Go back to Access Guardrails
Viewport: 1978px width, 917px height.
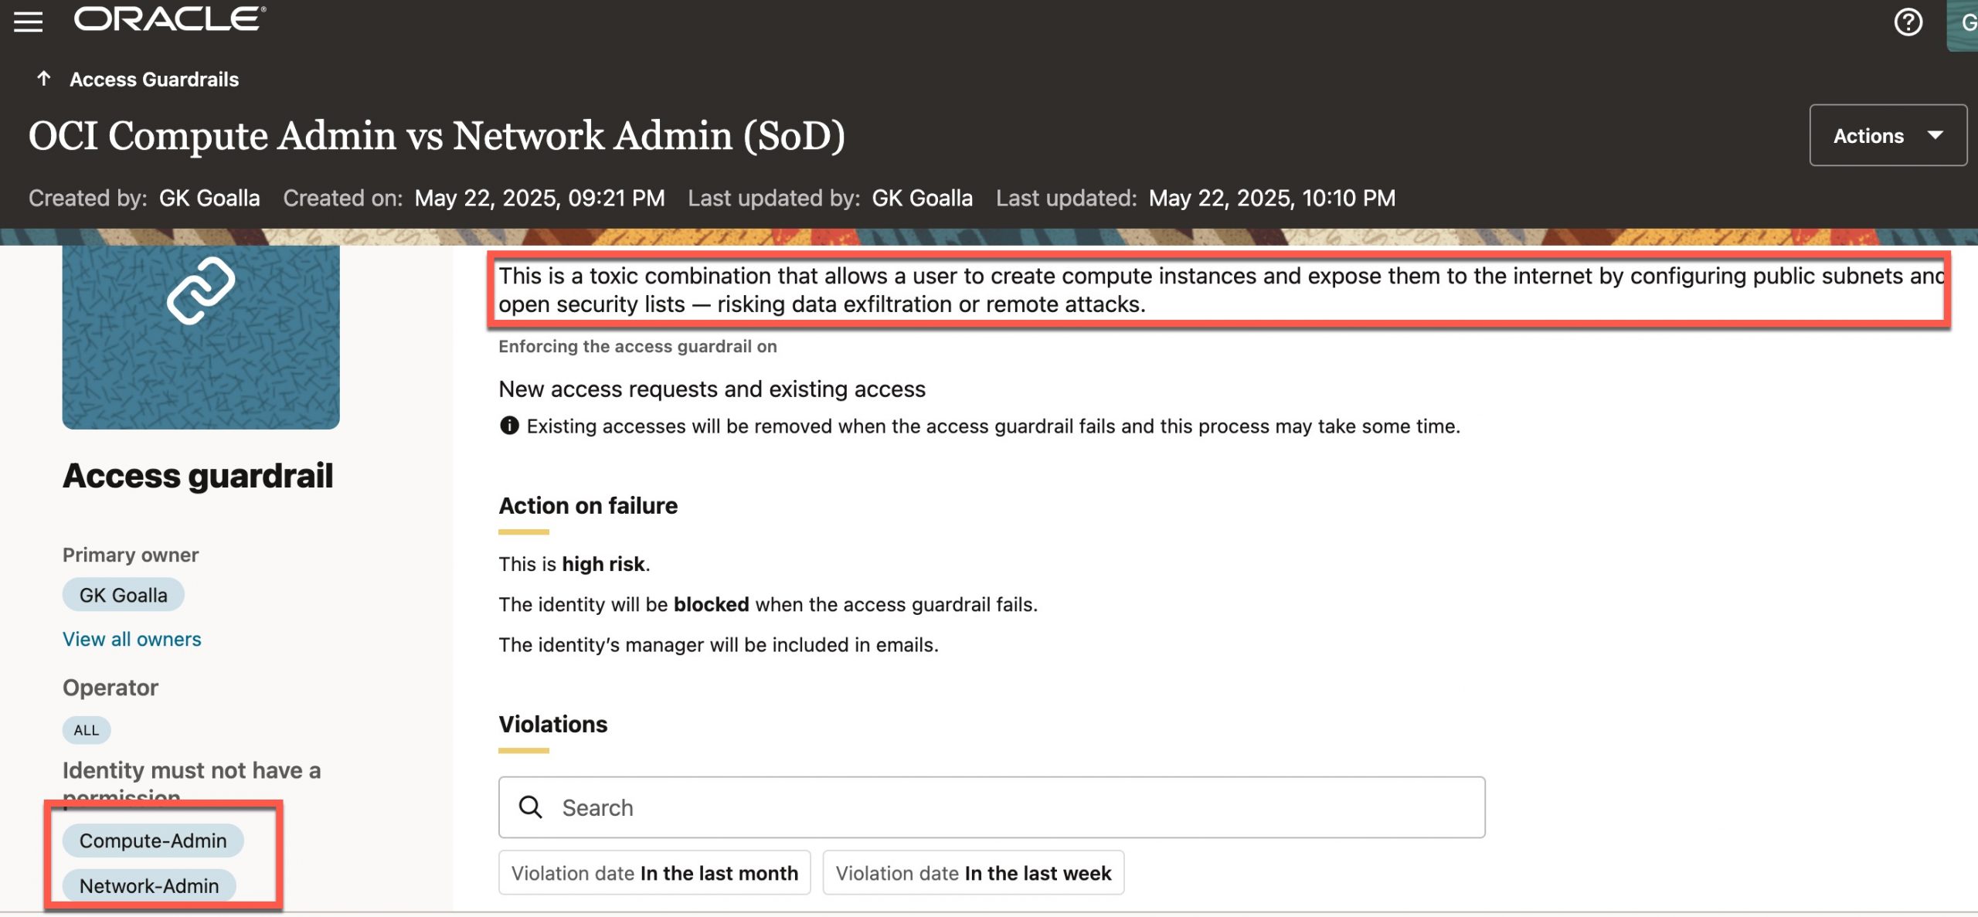tap(154, 80)
